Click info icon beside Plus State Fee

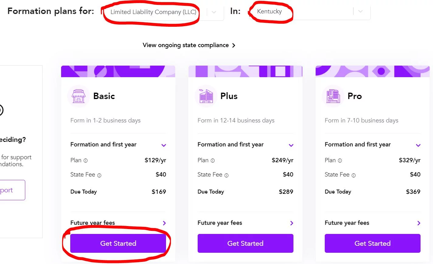(x=226, y=175)
